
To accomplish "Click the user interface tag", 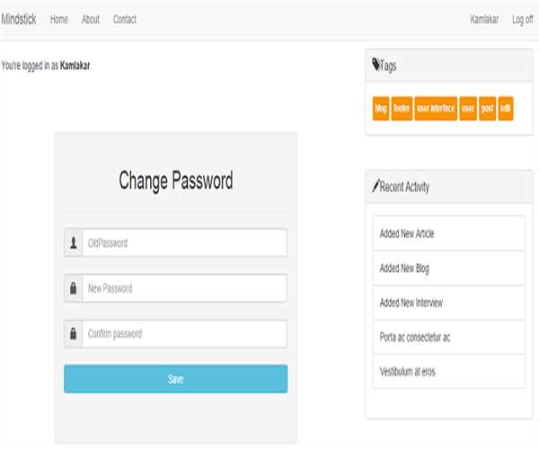I will click(436, 109).
